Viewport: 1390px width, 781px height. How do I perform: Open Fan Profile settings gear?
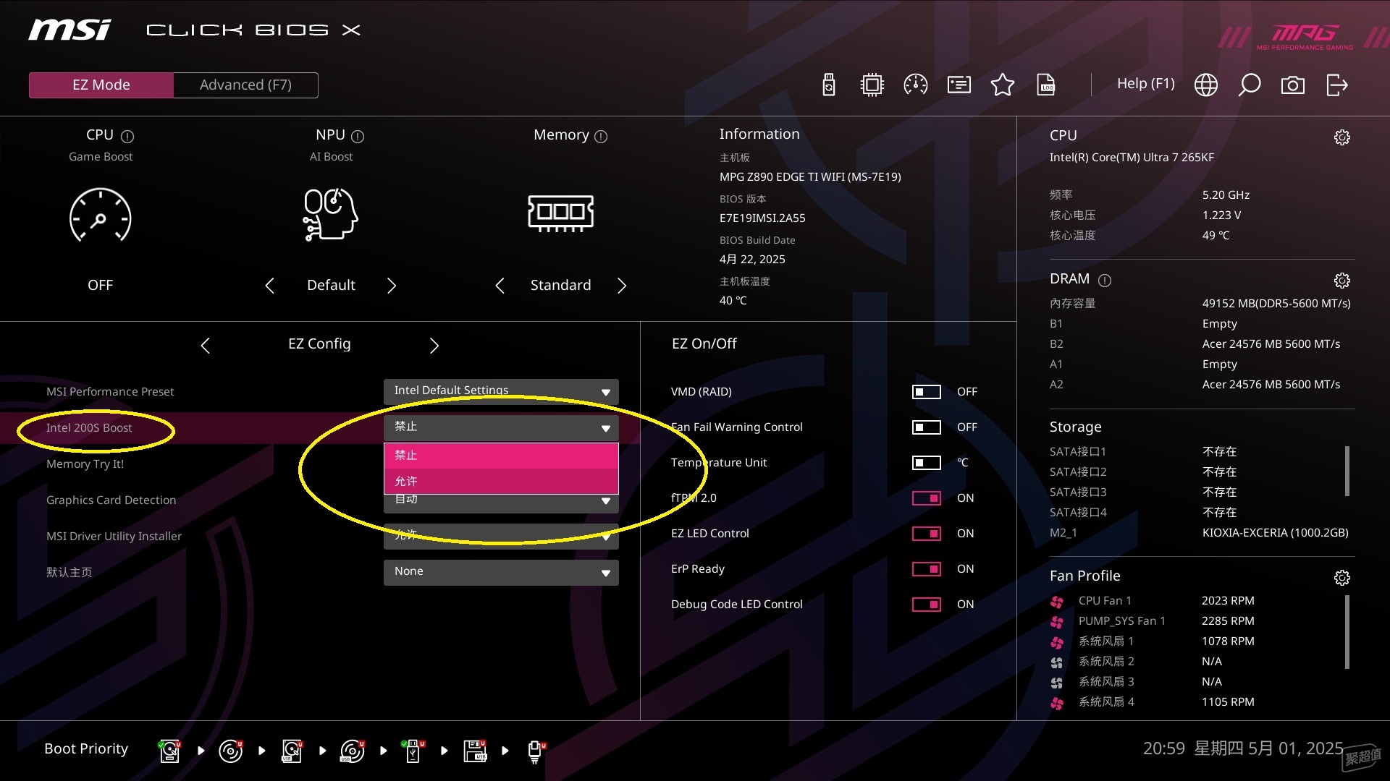click(1342, 578)
